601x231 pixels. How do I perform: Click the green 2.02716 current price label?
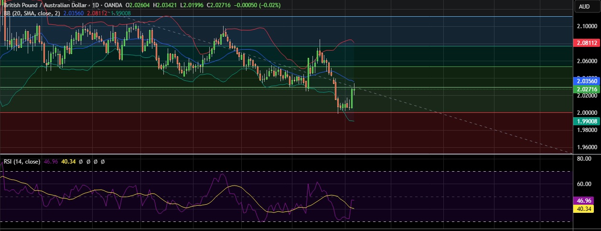[586, 89]
